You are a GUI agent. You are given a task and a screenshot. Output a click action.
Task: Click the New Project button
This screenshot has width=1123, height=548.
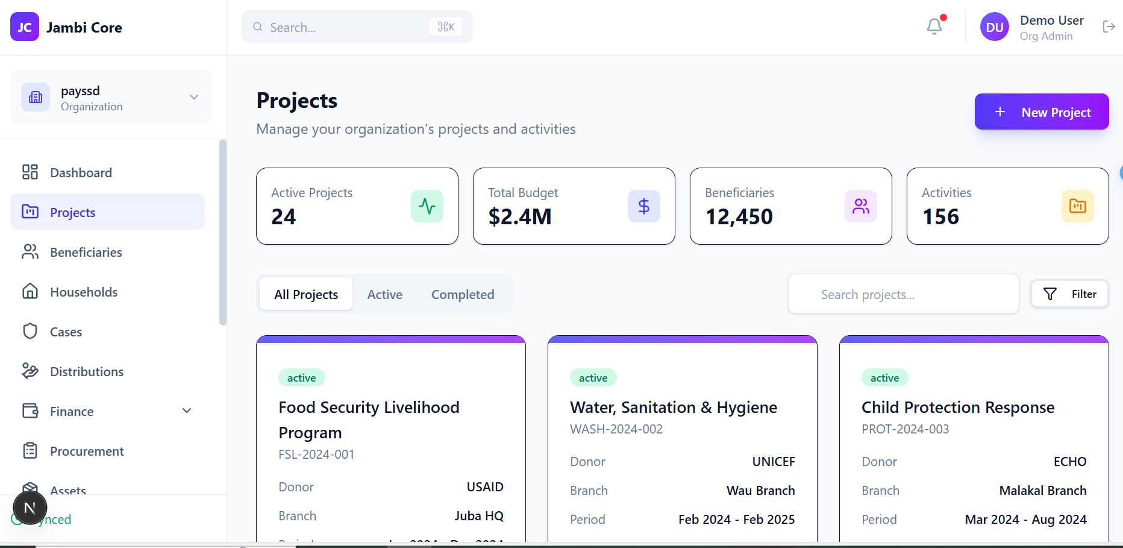1041,112
